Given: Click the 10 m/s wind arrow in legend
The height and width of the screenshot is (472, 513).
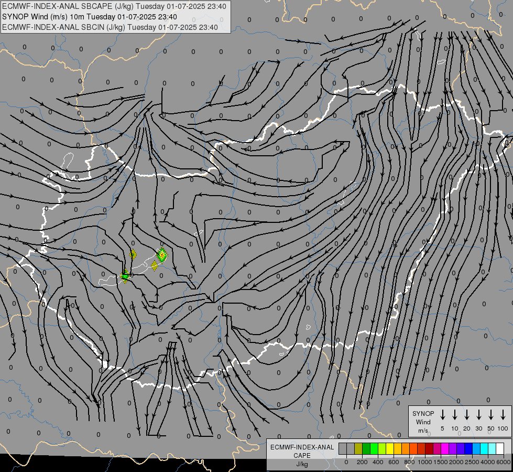Looking at the screenshot, I should point(454,415).
